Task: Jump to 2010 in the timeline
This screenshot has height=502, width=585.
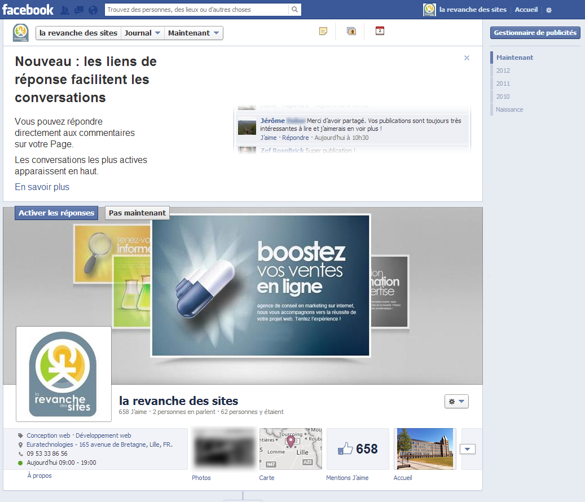Action: coord(503,96)
